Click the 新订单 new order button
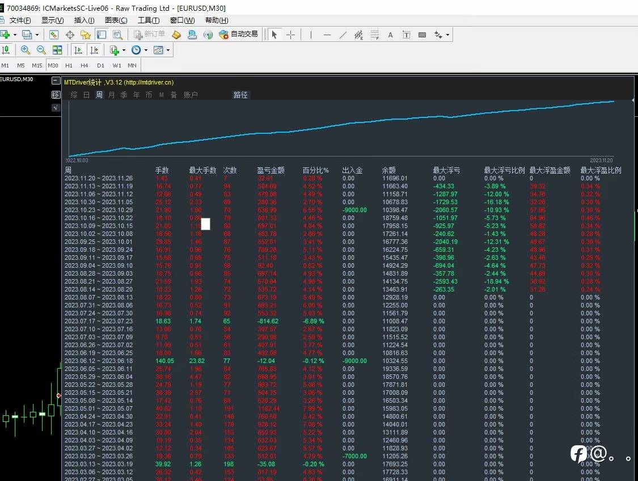 tap(149, 35)
